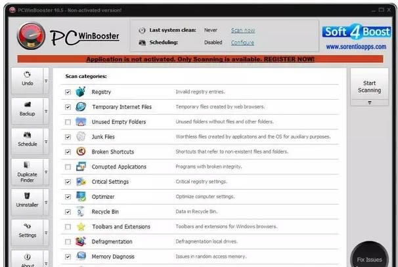
Task: Uncheck the Registry checkbox
Action: point(68,92)
